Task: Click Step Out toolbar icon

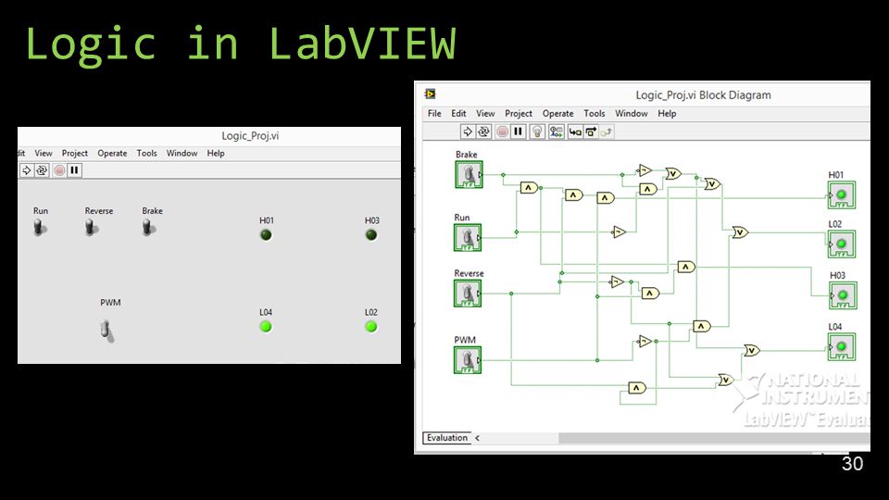Action: (x=607, y=131)
